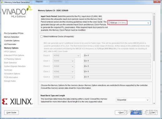Go to Pin Compatible FPGAs page

14,33
